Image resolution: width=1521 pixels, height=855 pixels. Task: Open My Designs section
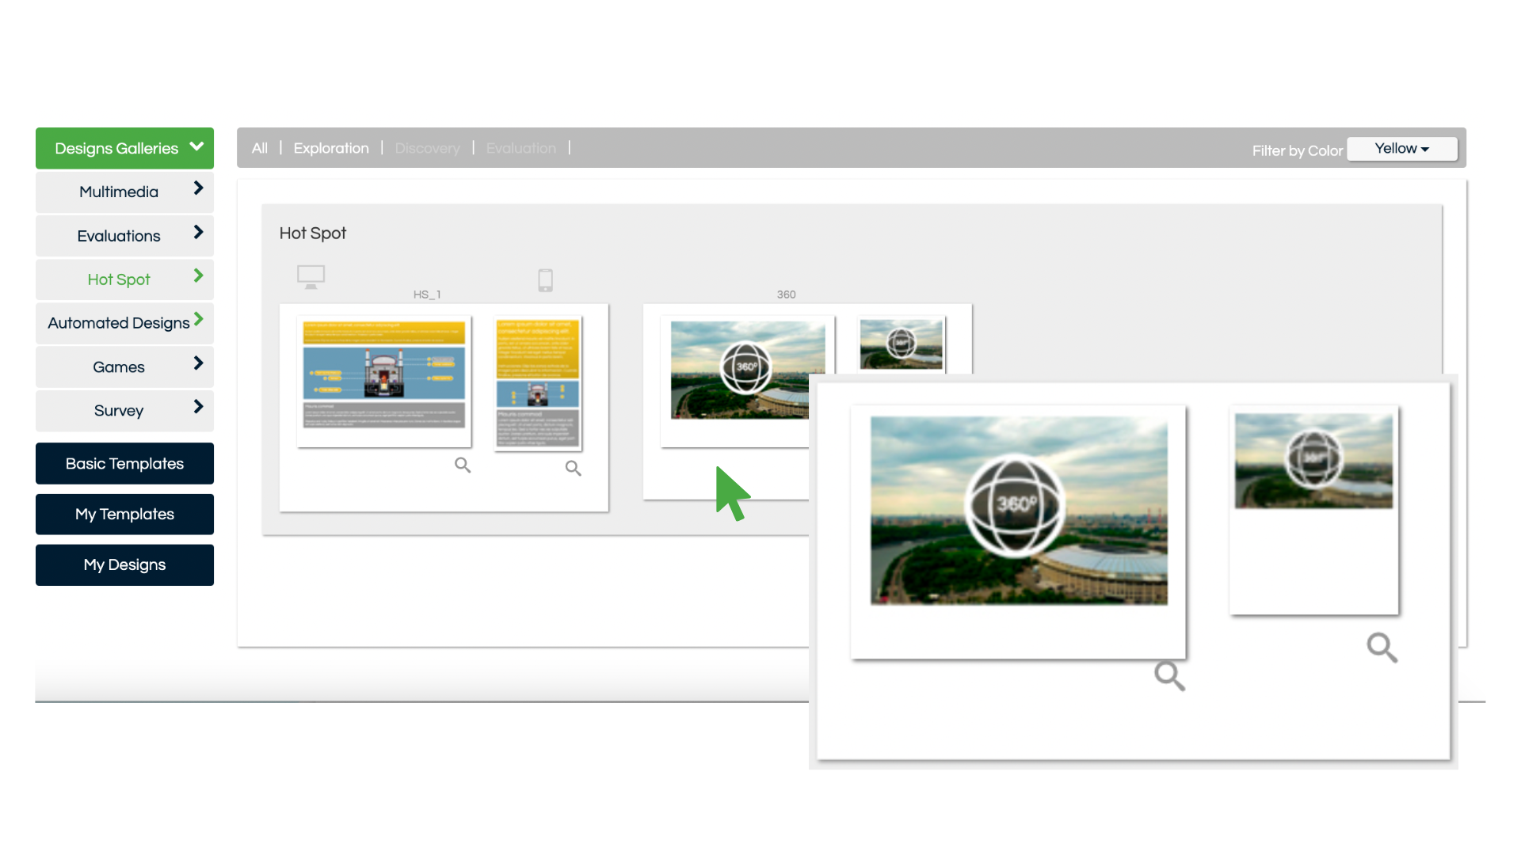click(124, 565)
